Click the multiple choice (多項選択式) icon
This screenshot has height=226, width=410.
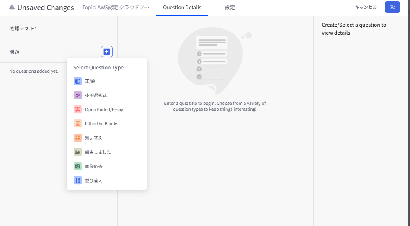click(x=77, y=95)
